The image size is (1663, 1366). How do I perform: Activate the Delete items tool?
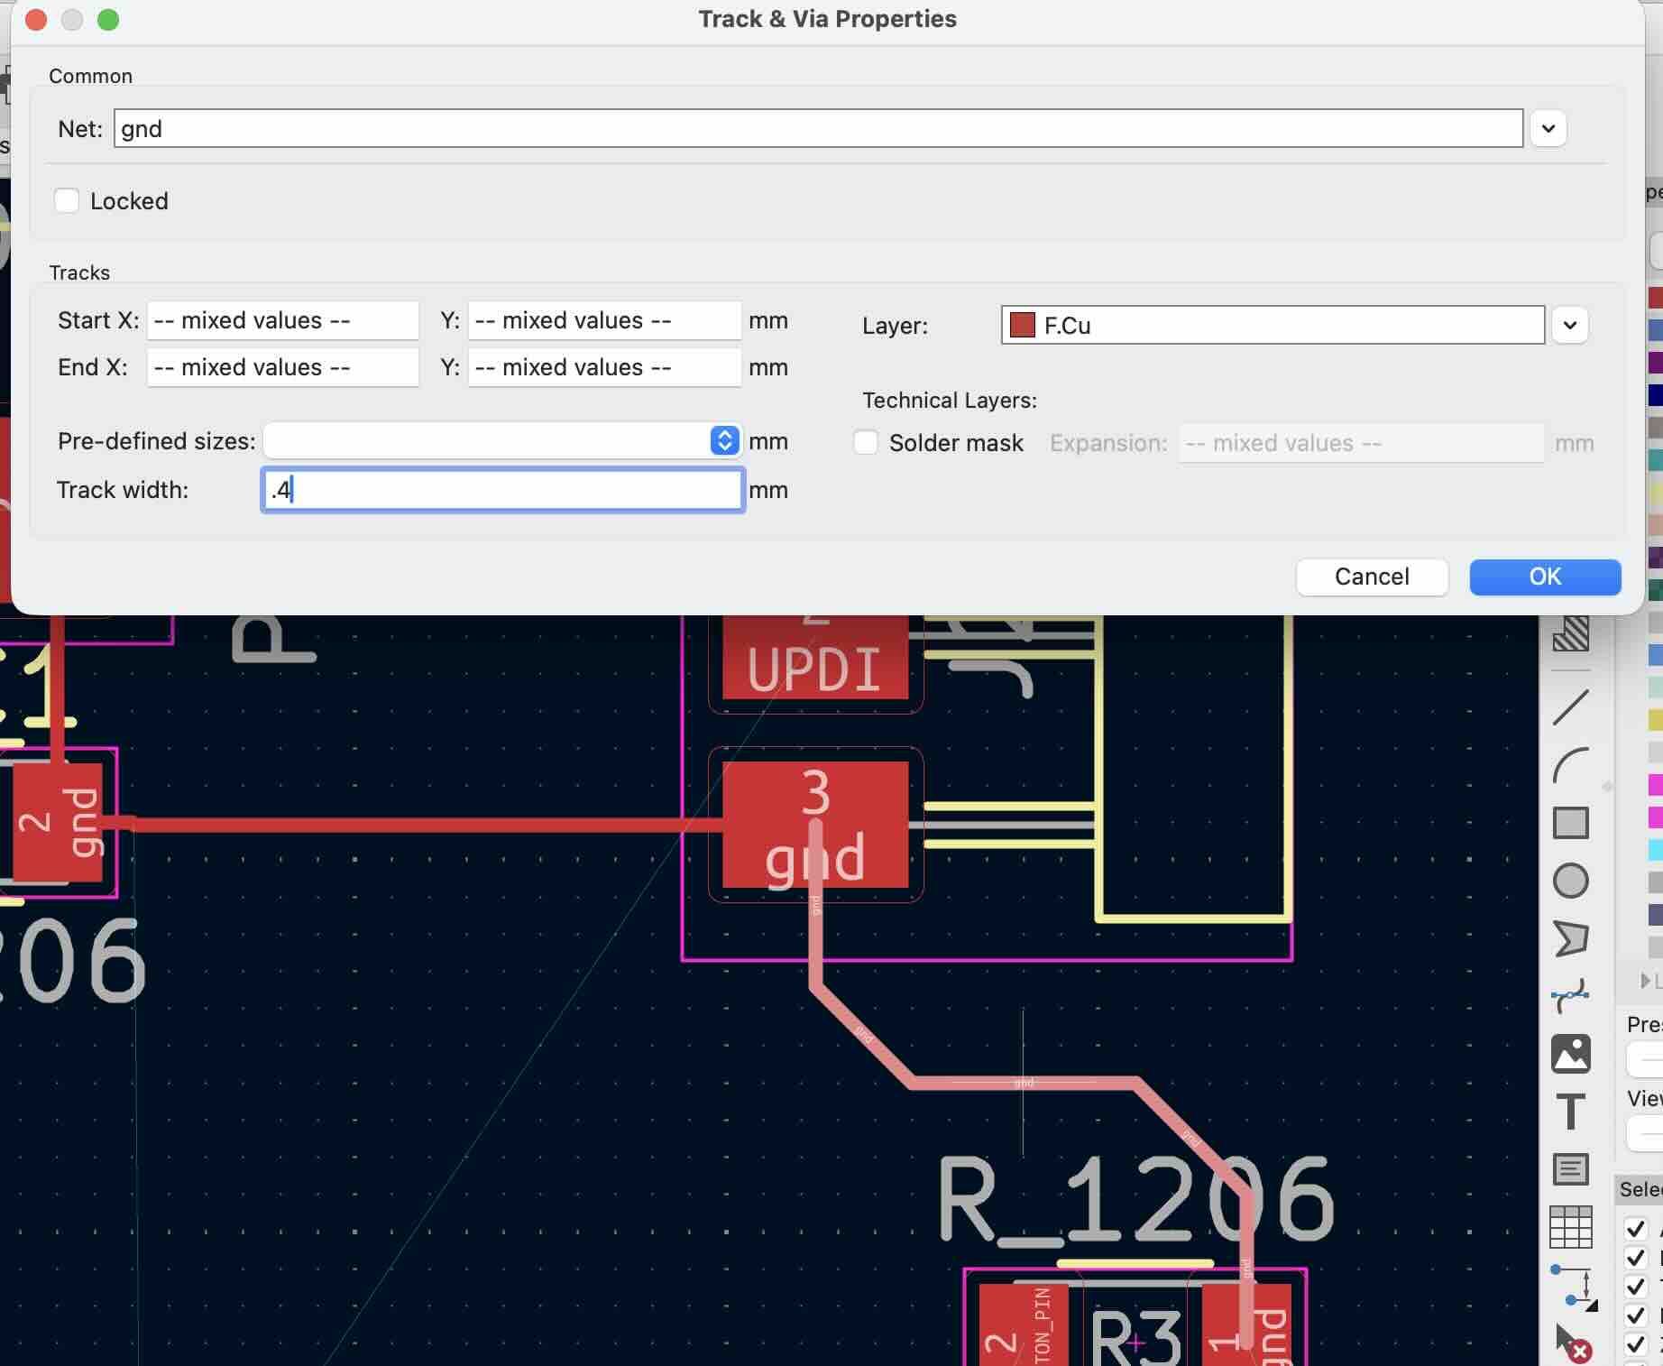pos(1572,1344)
